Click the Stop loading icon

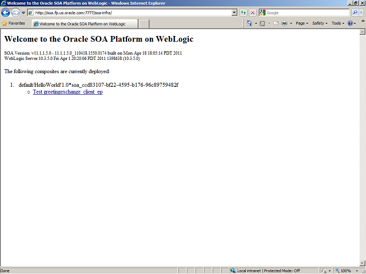[x=253, y=13]
